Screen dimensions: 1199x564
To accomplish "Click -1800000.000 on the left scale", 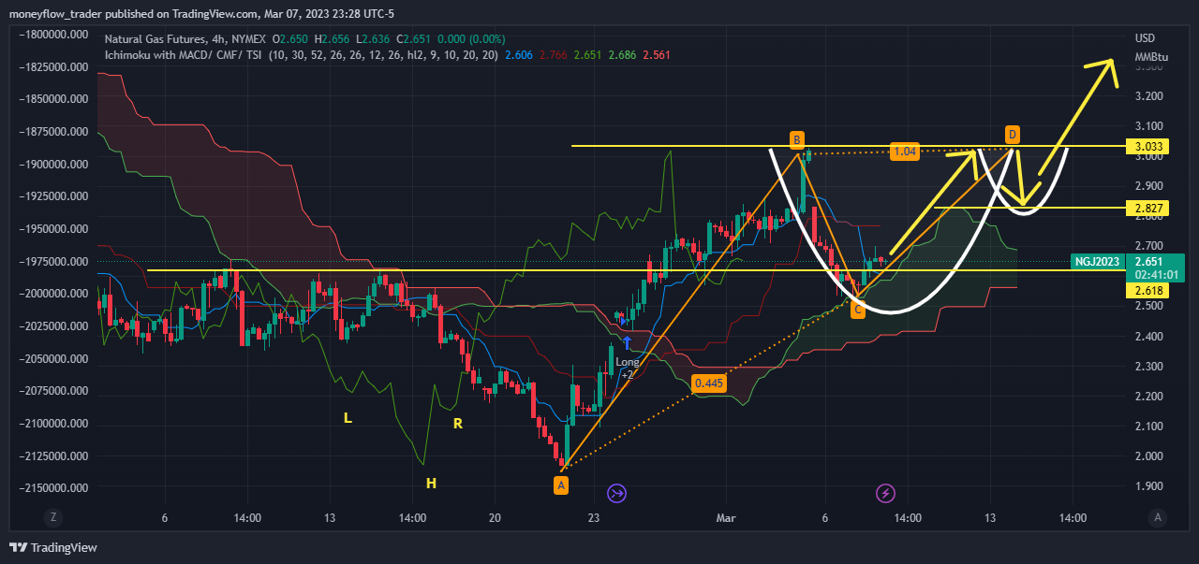I will pos(54,35).
